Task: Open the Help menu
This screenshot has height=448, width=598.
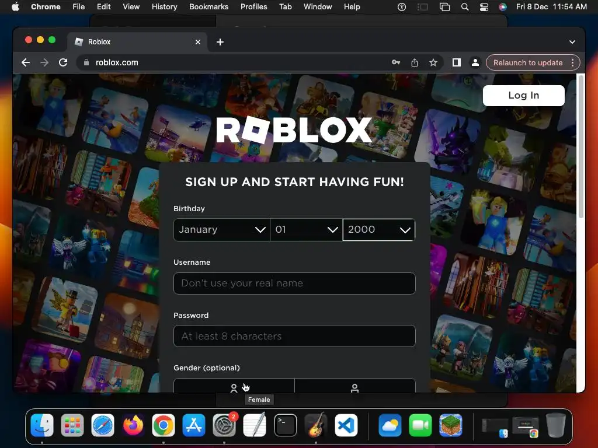Action: (352, 7)
